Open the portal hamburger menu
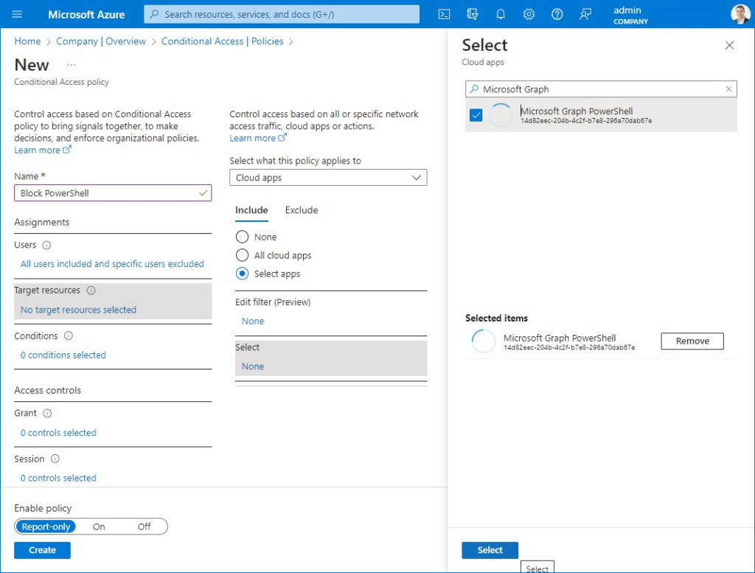Screen dimensions: 755x573 (17, 14)
